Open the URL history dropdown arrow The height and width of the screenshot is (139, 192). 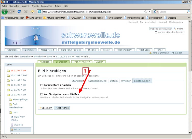pyautogui.click(x=150, y=12)
